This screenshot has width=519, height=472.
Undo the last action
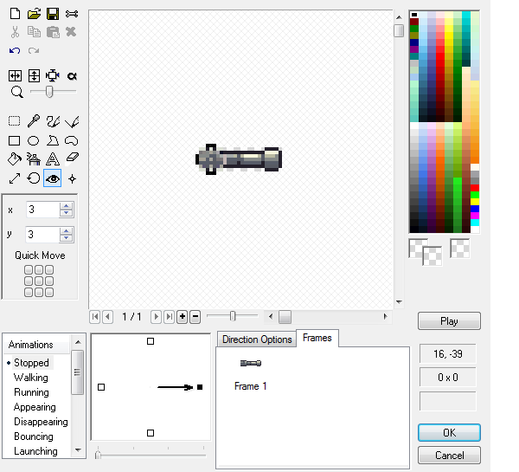pos(15,51)
